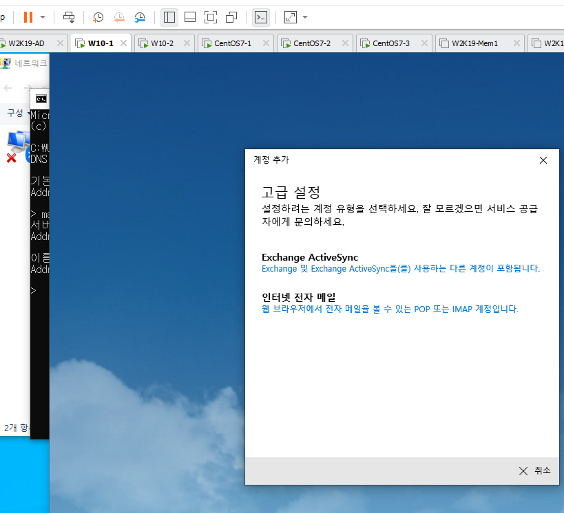The width and height of the screenshot is (564, 513).
Task: Choose the 인터넷 전자 메일 account type
Action: (x=390, y=303)
